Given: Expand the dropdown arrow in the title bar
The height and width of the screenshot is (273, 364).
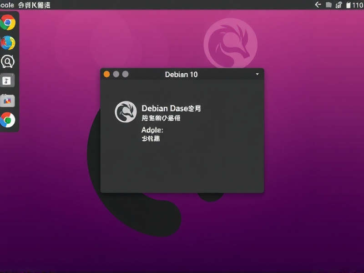Looking at the screenshot, I should (x=258, y=74).
